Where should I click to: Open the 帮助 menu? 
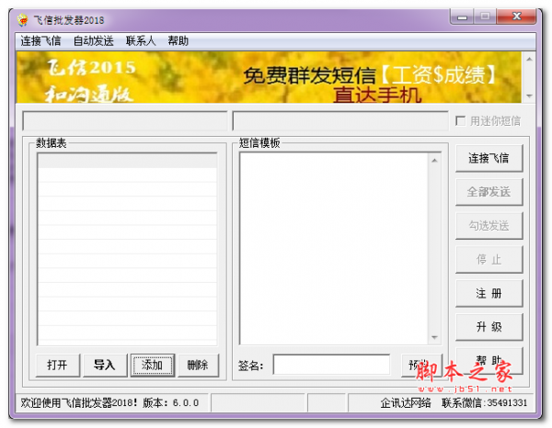(x=178, y=41)
